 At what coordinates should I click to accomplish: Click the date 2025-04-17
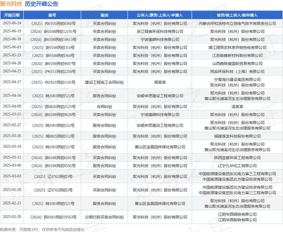tap(12, 82)
